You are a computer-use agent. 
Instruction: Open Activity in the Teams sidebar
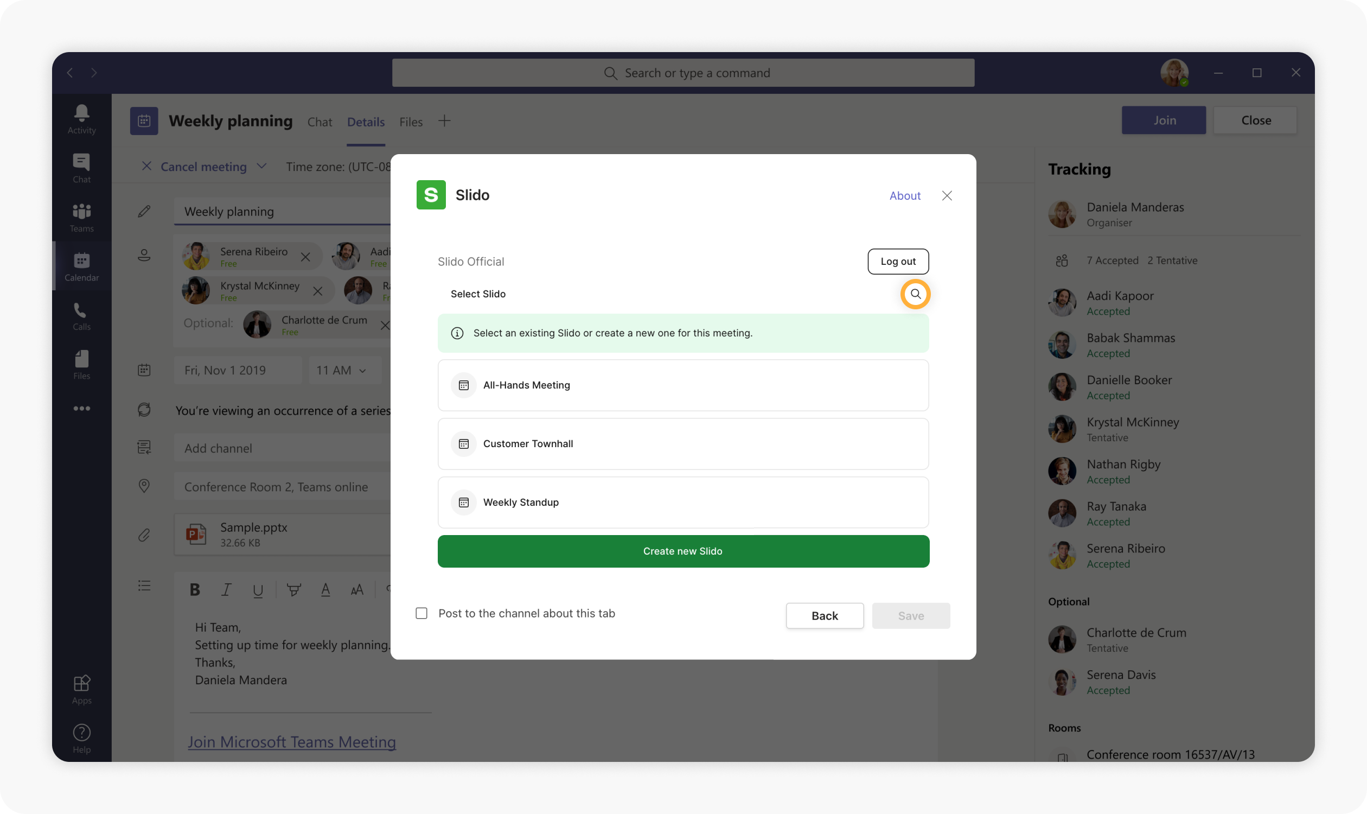click(x=82, y=118)
